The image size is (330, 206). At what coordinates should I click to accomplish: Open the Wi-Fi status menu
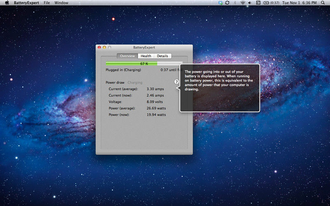click(x=243, y=3)
